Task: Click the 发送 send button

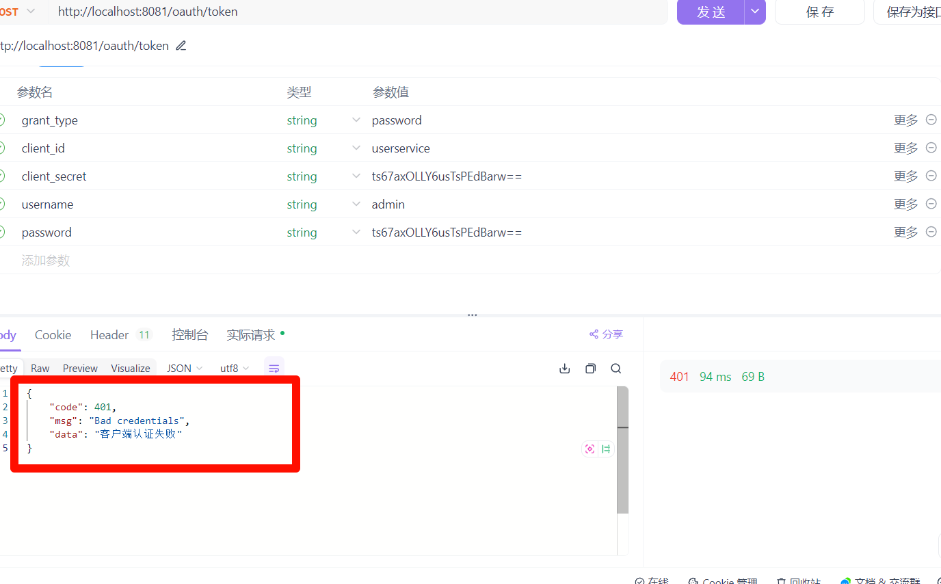Action: [x=711, y=12]
